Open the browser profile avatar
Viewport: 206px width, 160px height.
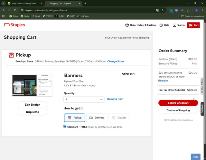click(197, 10)
